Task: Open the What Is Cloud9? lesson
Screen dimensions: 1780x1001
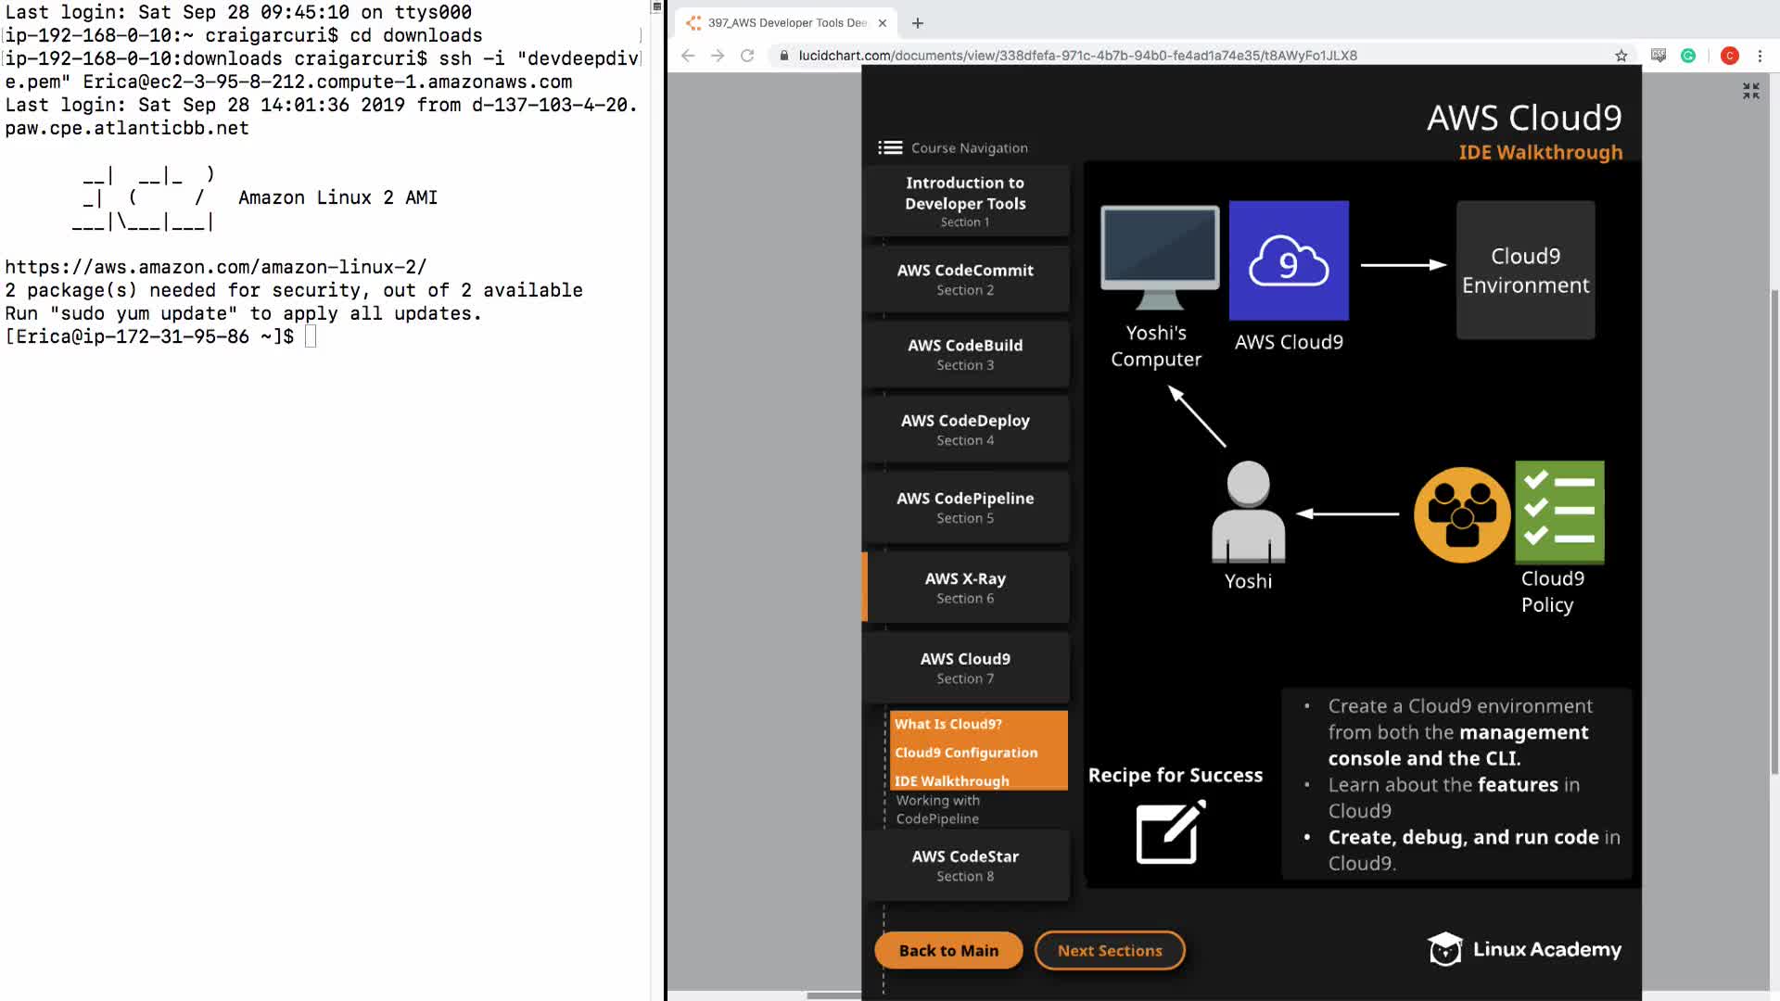Action: click(948, 724)
